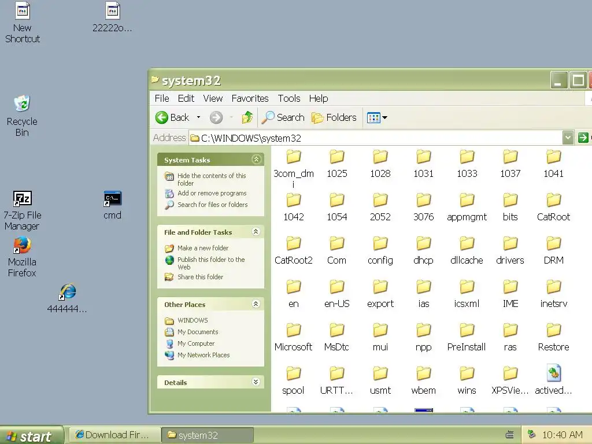Open the Edit menu

point(186,98)
